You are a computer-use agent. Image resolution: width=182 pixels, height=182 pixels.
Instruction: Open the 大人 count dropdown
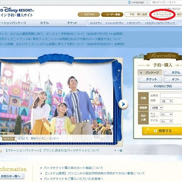click(x=167, y=115)
